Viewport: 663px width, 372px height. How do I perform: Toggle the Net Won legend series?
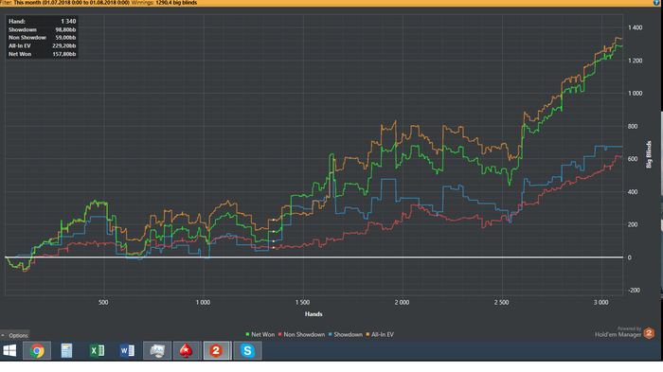[x=260, y=334]
